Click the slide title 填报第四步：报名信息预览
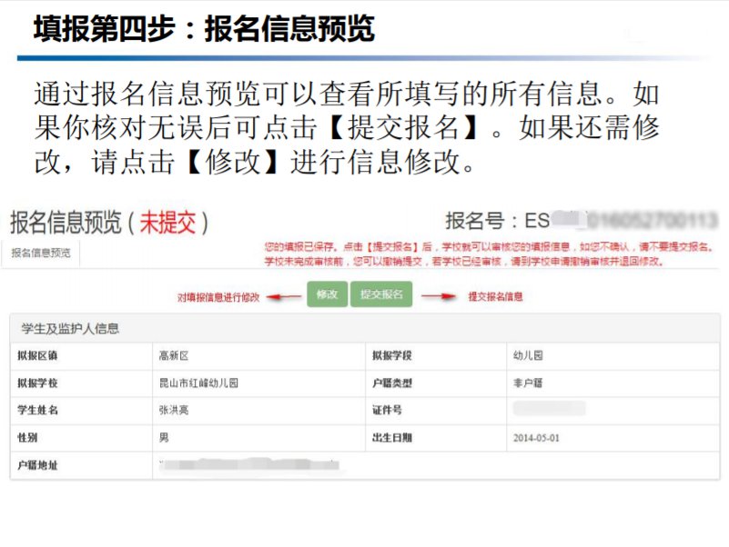Screen dimensions: 729x547 coord(204,29)
